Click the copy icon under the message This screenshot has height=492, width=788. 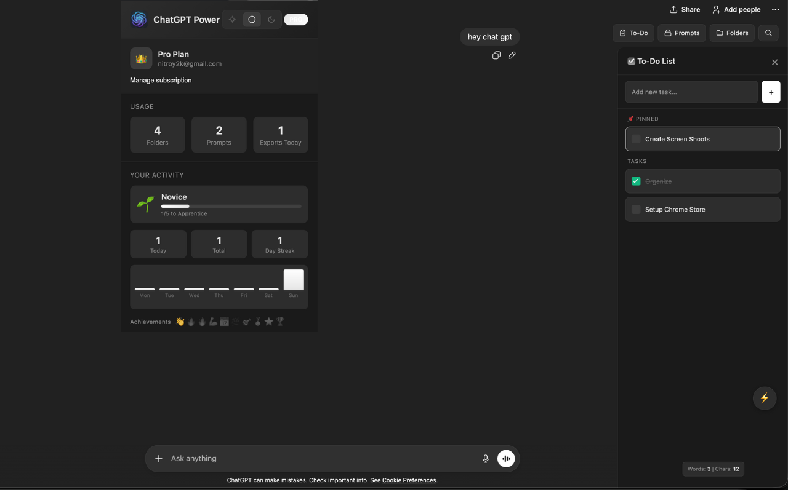(496, 55)
